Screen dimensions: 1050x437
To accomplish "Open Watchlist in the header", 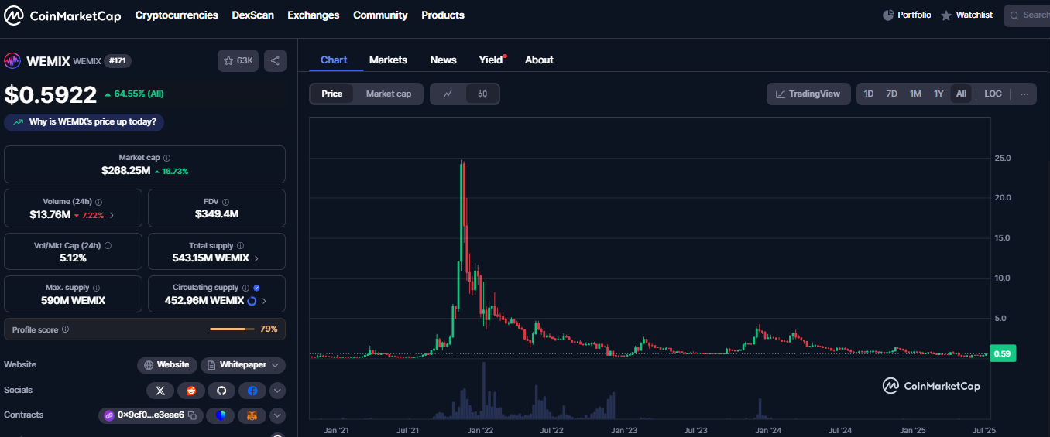I will click(966, 15).
